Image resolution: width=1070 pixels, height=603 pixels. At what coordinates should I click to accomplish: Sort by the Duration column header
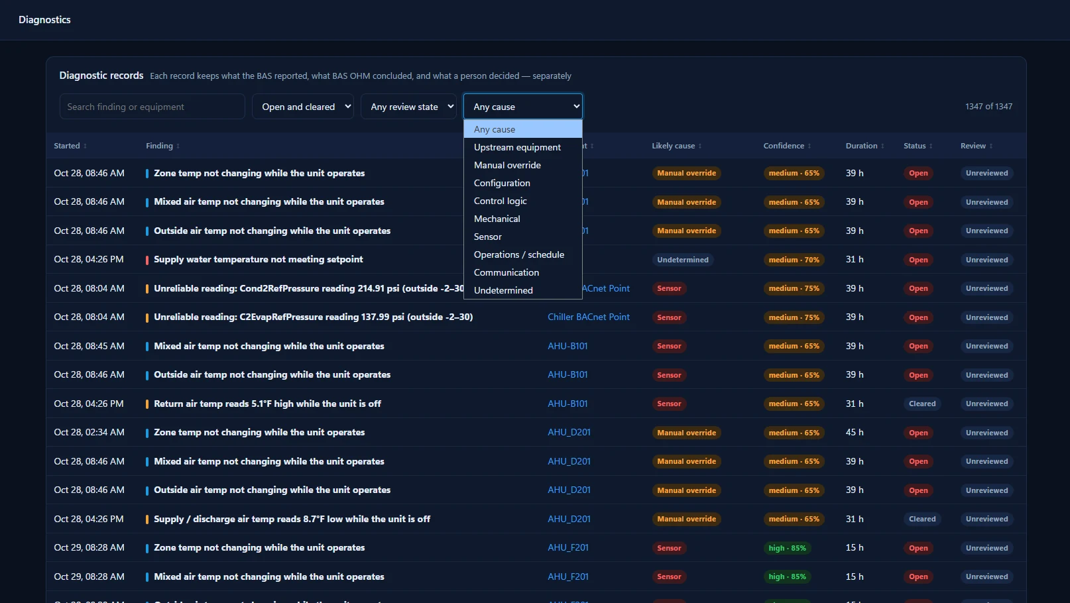tap(864, 146)
